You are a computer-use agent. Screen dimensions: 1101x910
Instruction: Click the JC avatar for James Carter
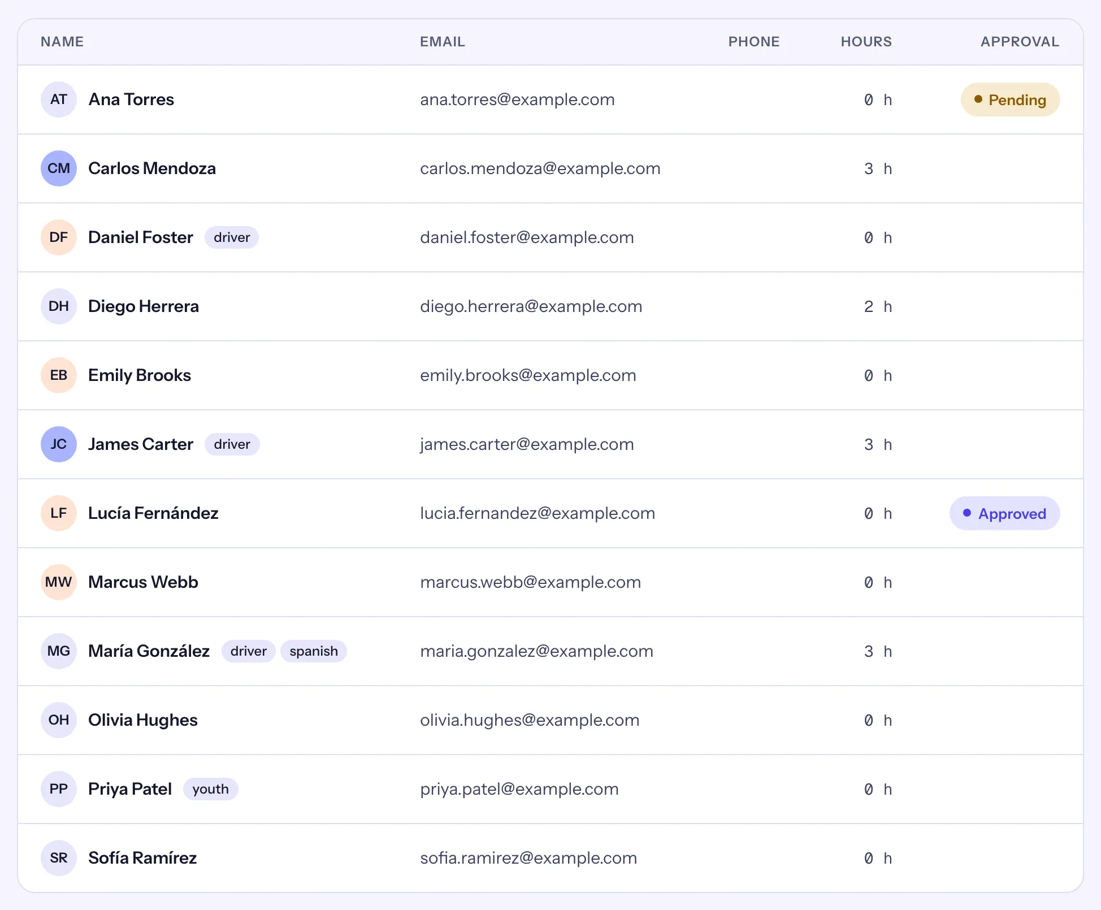[59, 444]
